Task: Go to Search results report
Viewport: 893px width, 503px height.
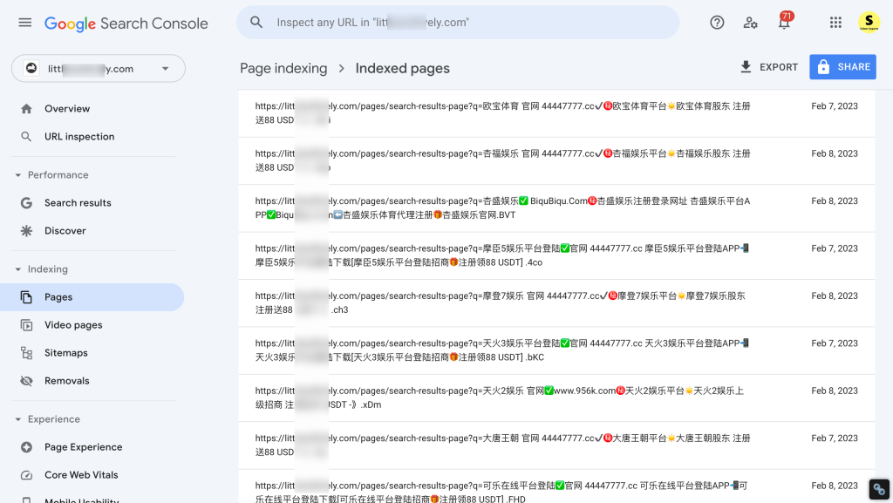Action: (92, 203)
